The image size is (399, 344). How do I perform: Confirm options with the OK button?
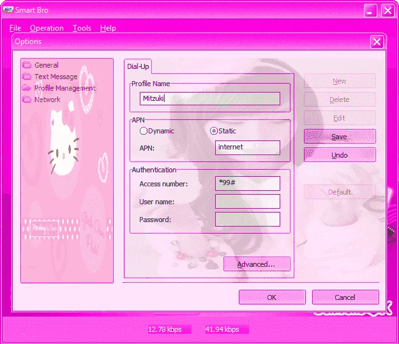click(272, 297)
